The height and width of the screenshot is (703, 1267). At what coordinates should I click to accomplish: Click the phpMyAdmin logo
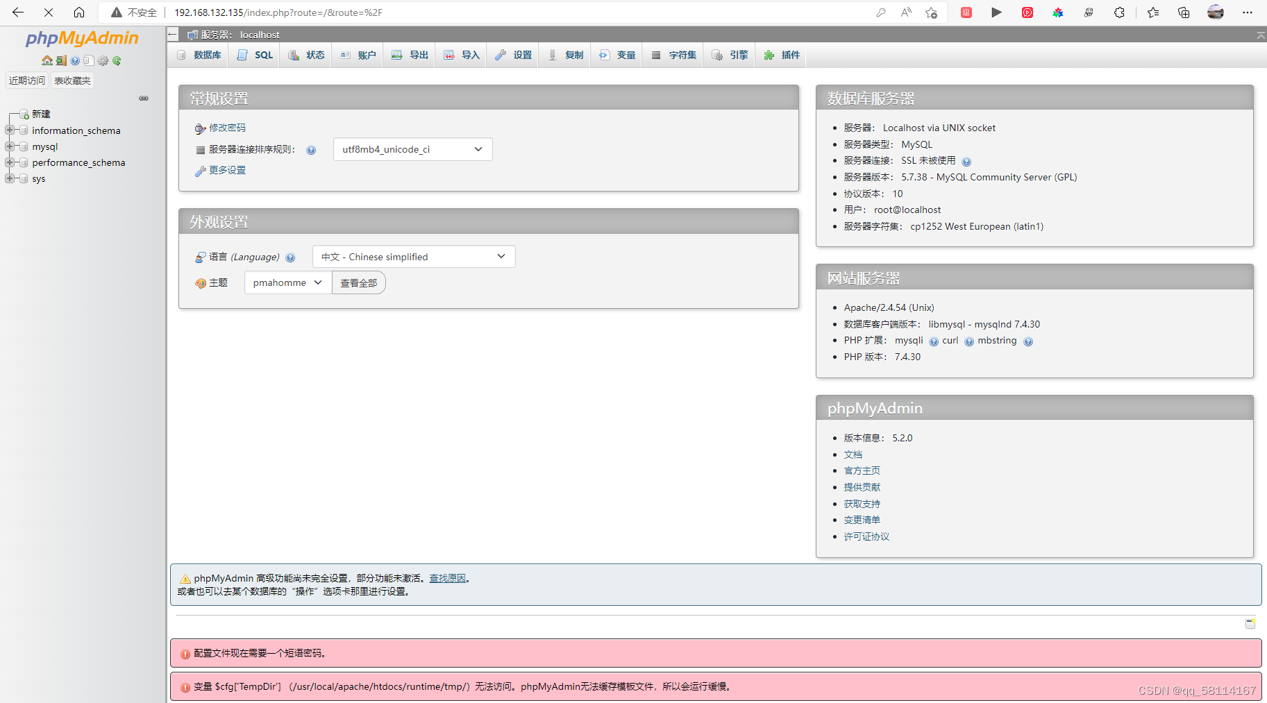(82, 38)
